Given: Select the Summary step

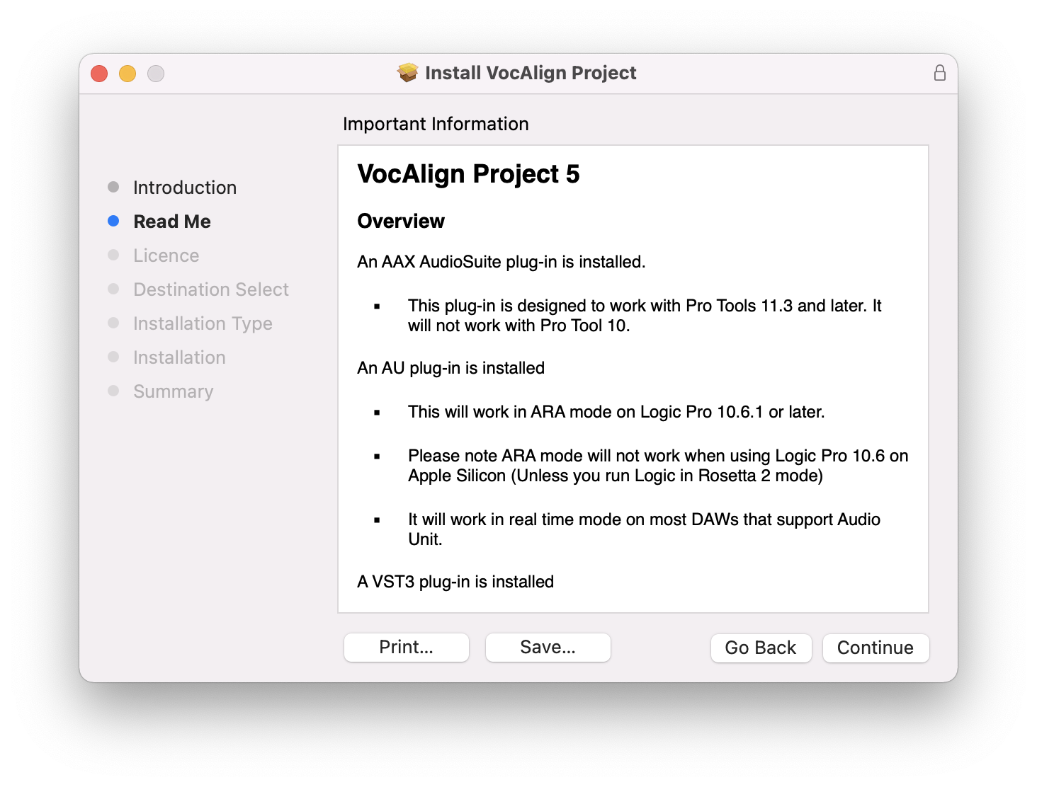Looking at the screenshot, I should [x=174, y=391].
